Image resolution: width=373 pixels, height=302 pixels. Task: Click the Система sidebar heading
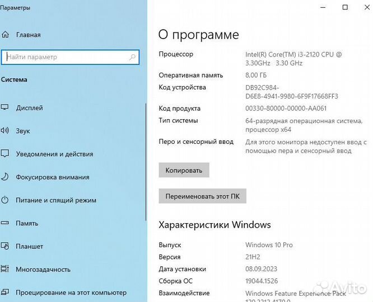tap(14, 79)
